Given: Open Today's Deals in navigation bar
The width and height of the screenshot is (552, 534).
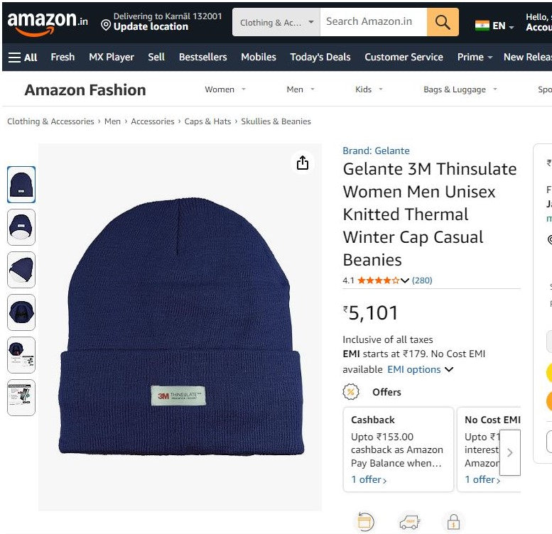Looking at the screenshot, I should pyautogui.click(x=320, y=58).
